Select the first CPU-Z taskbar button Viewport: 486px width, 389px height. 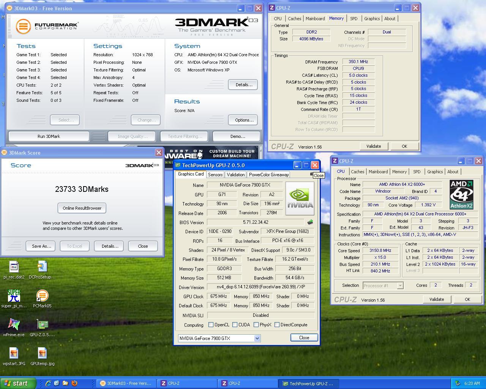(186, 383)
